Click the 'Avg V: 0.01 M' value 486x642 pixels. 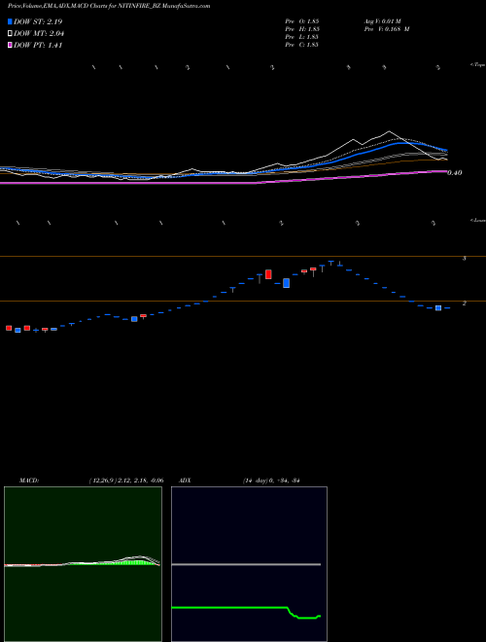pos(383,20)
